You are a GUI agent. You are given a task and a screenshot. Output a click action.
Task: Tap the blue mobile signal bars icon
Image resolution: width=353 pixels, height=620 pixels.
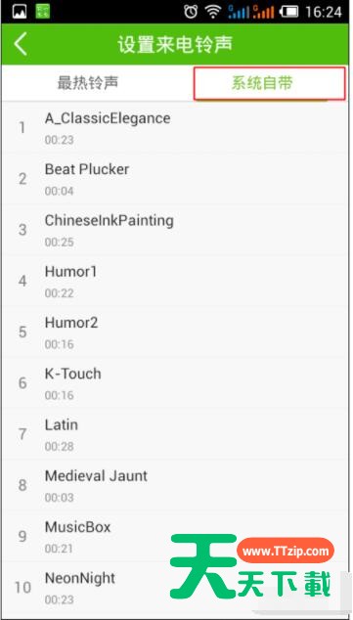[x=239, y=13]
